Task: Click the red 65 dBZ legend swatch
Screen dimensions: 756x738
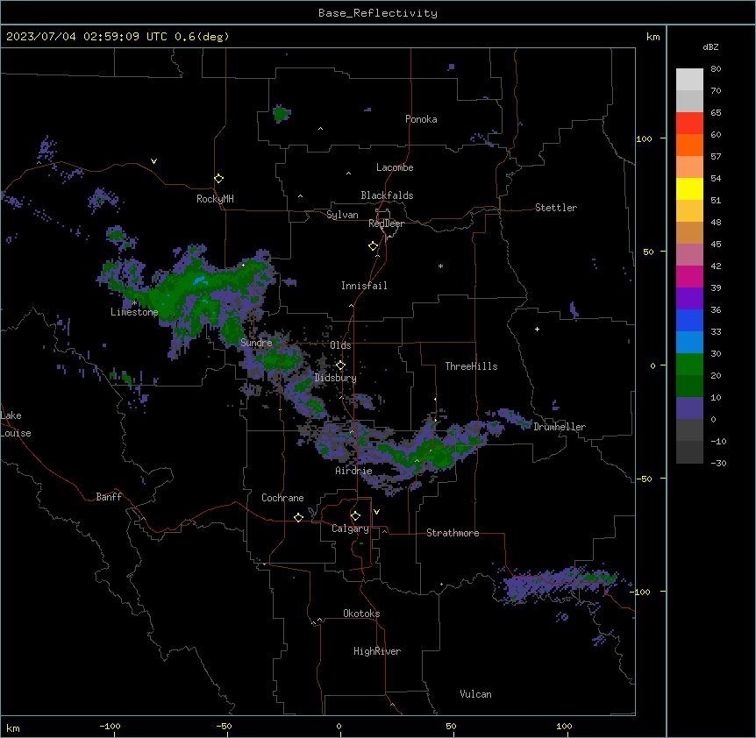Action: pyautogui.click(x=689, y=124)
